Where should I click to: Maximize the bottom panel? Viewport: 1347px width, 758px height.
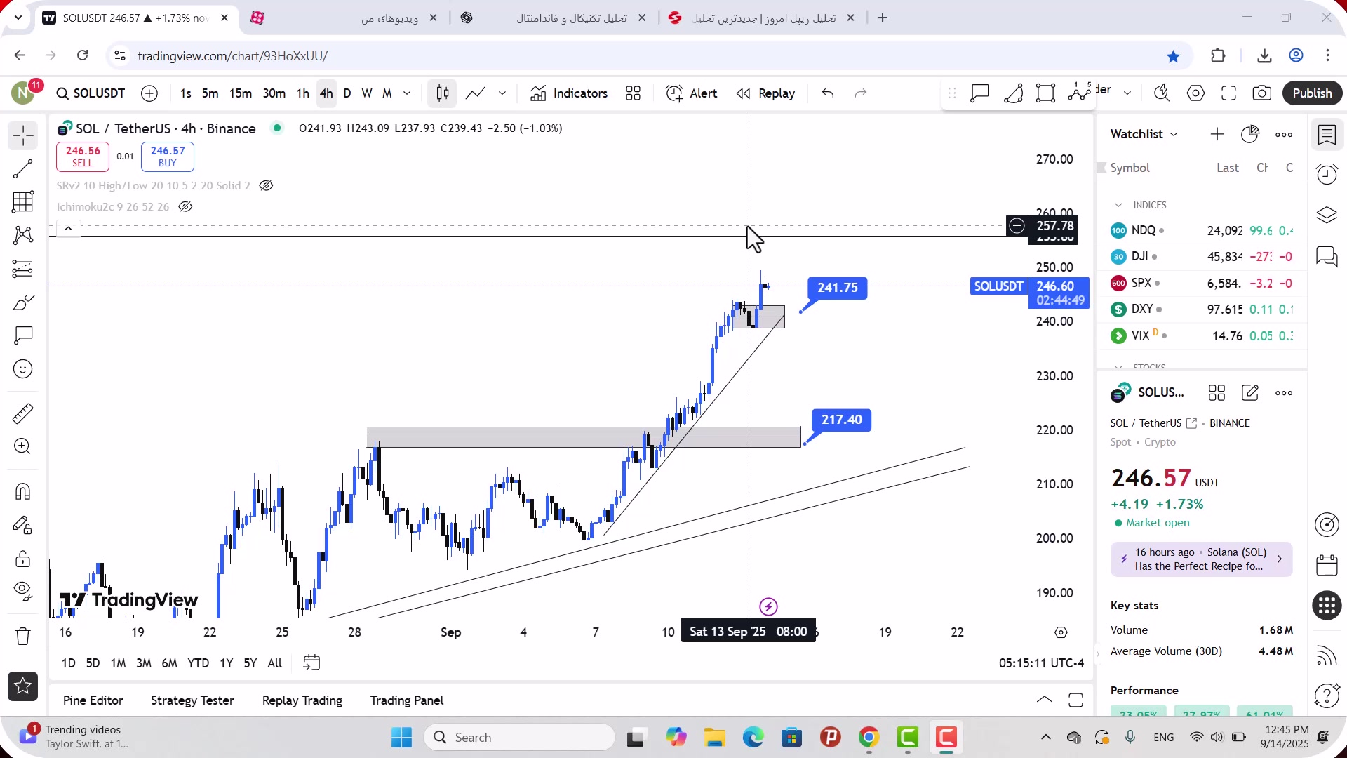[x=1075, y=700]
